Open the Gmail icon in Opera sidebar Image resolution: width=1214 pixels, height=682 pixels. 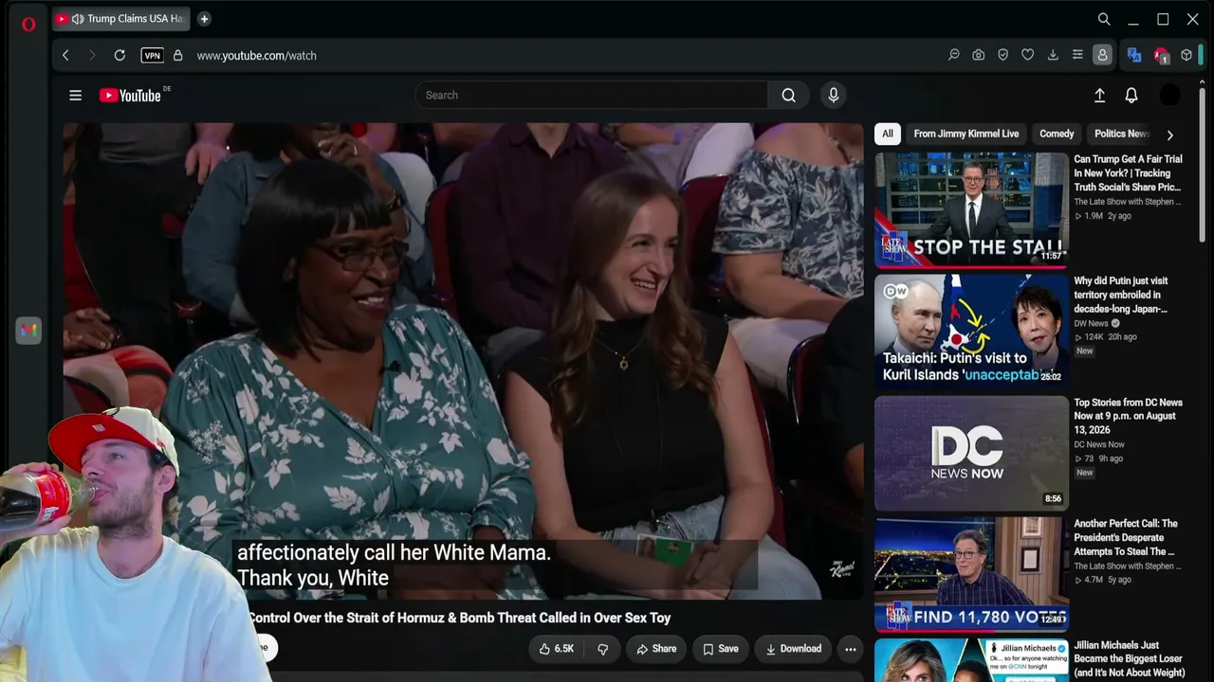pos(28,331)
